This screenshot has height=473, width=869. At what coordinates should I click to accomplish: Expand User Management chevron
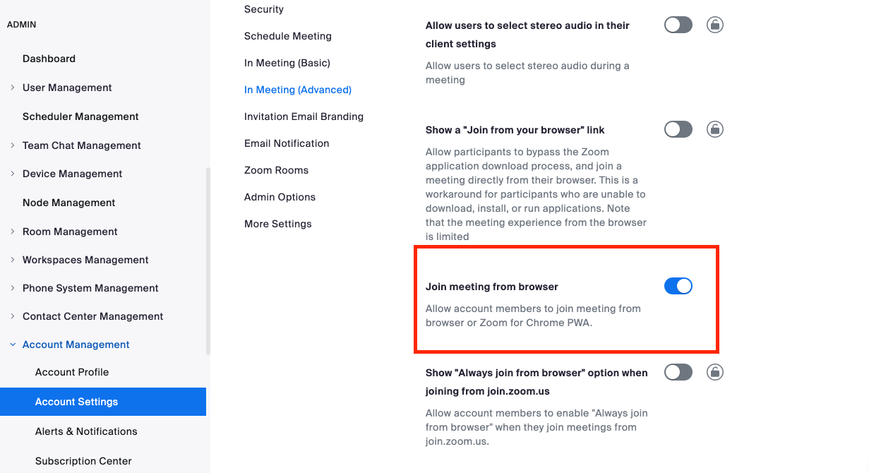coord(13,88)
